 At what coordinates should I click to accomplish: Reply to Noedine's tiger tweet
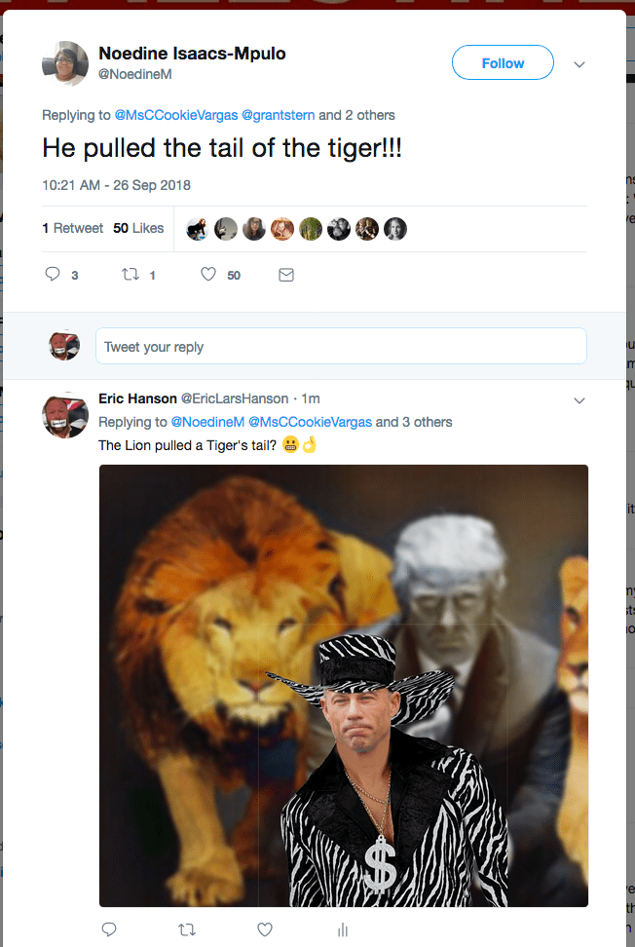pyautogui.click(x=52, y=274)
